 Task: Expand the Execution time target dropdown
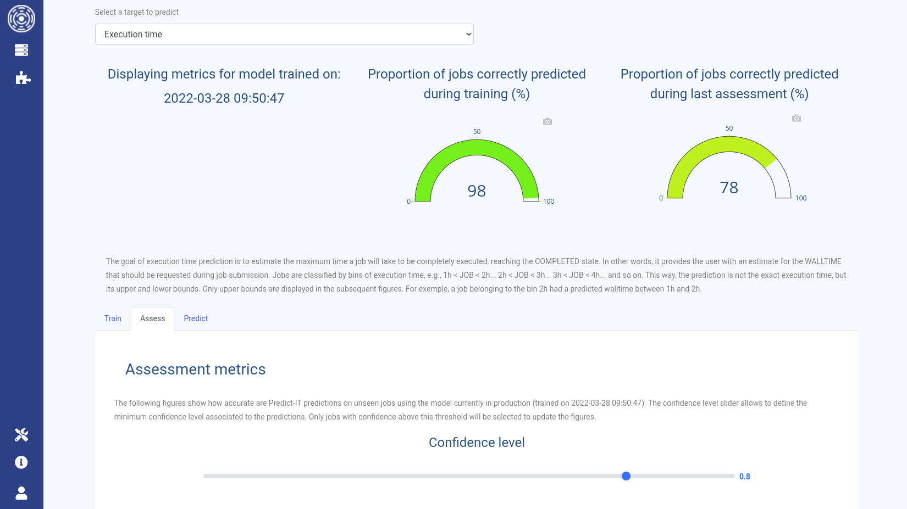pos(284,34)
